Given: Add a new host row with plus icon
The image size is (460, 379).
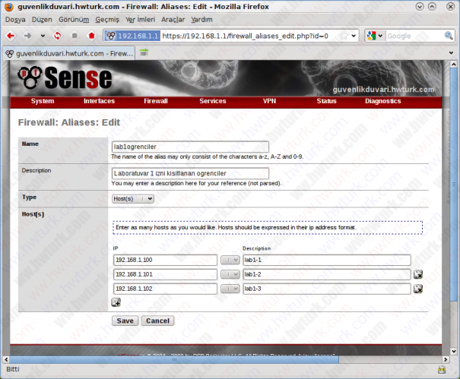Looking at the screenshot, I should (x=116, y=302).
